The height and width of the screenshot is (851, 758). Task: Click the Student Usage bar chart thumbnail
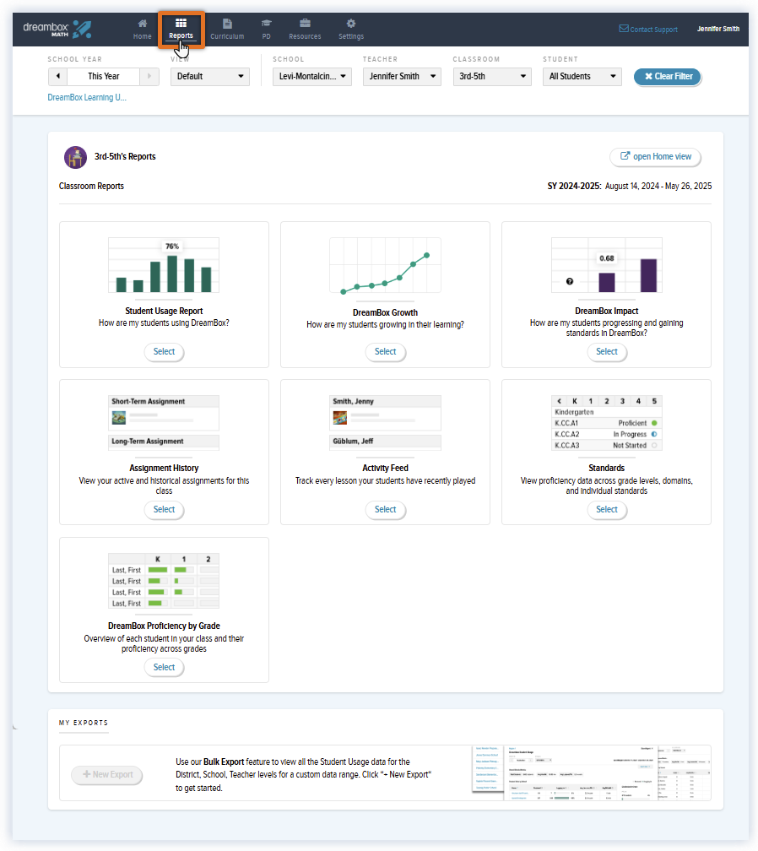[x=164, y=265]
